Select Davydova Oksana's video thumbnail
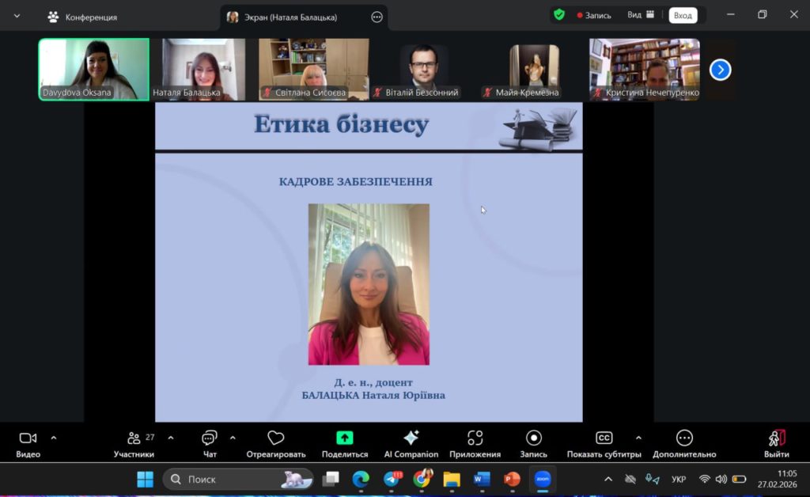 point(94,69)
